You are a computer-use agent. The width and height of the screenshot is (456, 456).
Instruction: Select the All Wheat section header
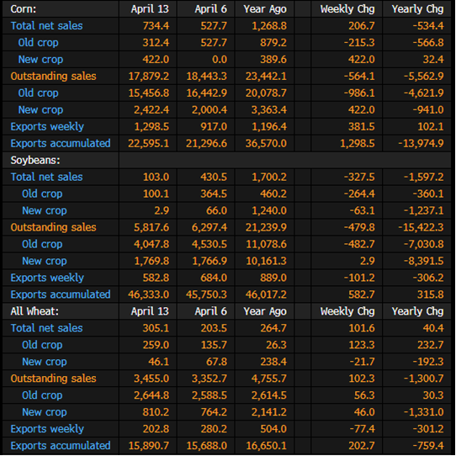(x=34, y=311)
